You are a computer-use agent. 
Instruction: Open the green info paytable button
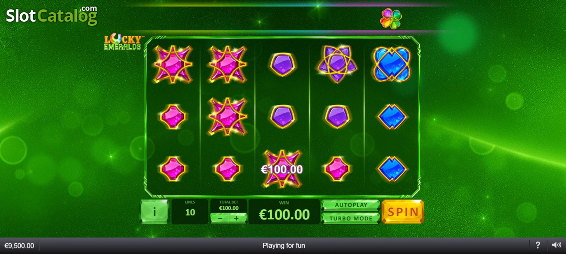pyautogui.click(x=154, y=212)
